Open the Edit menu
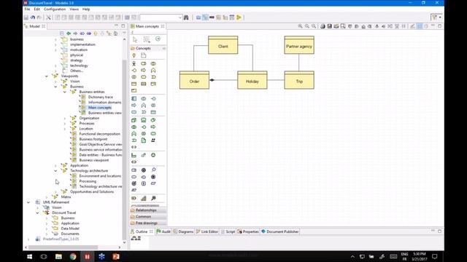 (x=36, y=9)
